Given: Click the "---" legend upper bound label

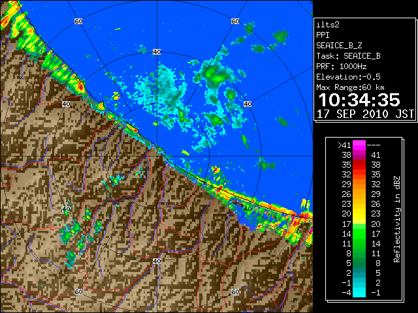Looking at the screenshot, I should pos(374,145).
